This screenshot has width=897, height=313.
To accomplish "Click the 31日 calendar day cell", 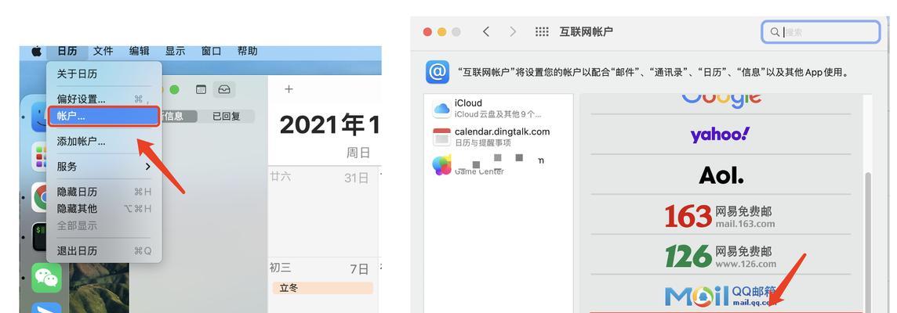I will (324, 211).
